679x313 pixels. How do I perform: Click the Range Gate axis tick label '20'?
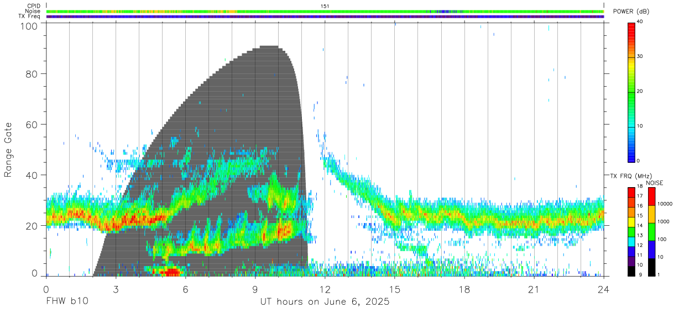32,226
